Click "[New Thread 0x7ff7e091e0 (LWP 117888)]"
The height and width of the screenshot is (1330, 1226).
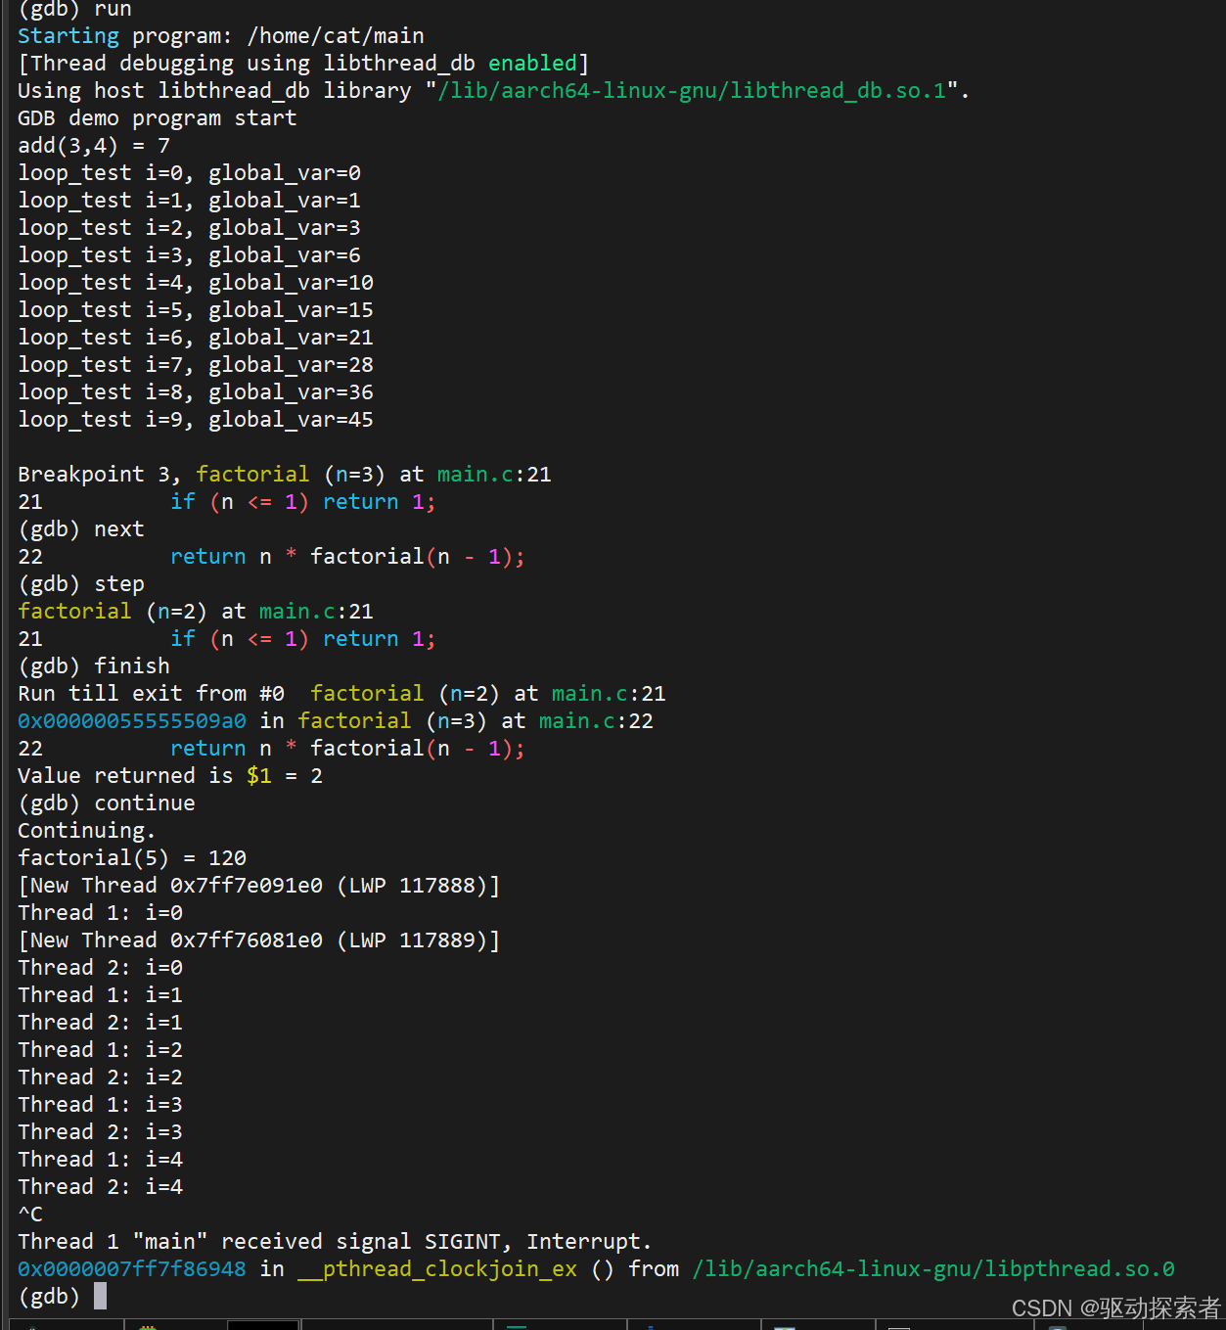[x=259, y=886]
